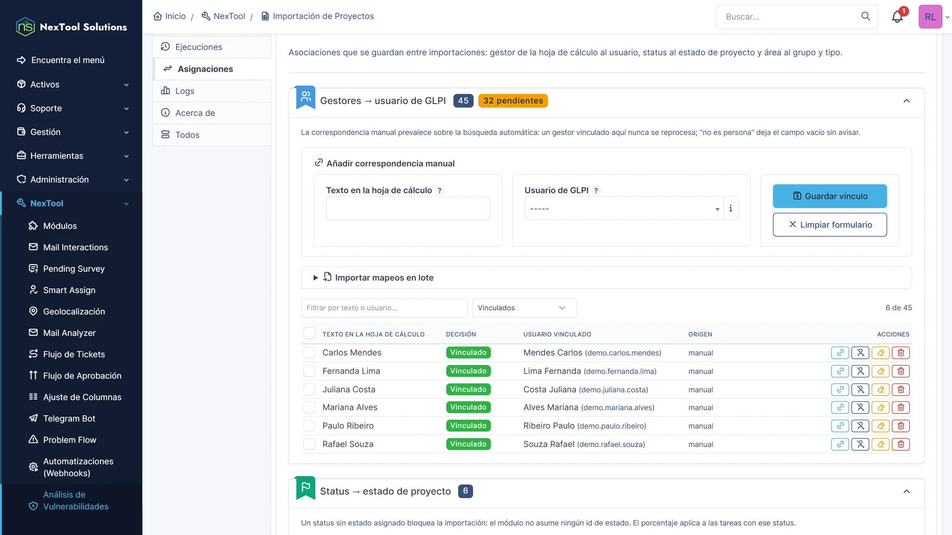Viewport: 952px width, 535px height.
Task: Click the info icon beside Usuario de GLPI dropdown
Action: click(731, 208)
